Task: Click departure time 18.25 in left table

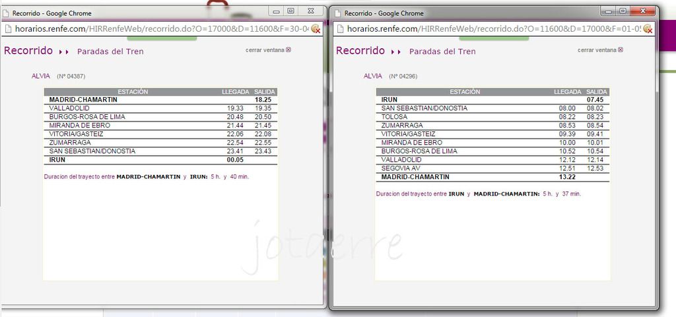Action: click(263, 100)
